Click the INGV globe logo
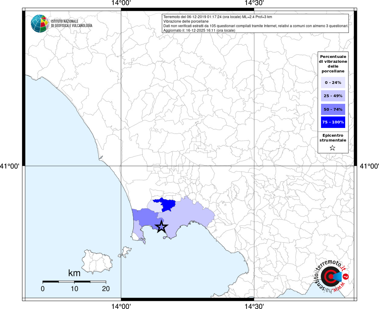 pyautogui.click(x=40, y=24)
